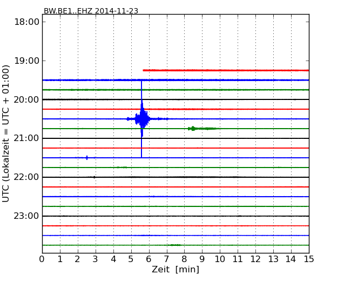Click x-axis tick label 14
351x281 pixels.
(x=291, y=259)
